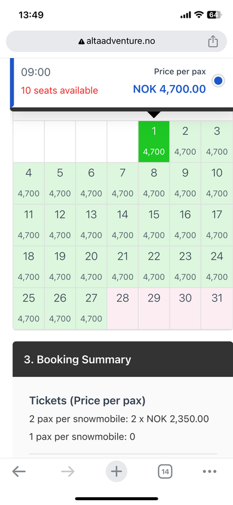The width and height of the screenshot is (233, 505).
Task: Open the three-dot browser menu
Action: pyautogui.click(x=210, y=471)
